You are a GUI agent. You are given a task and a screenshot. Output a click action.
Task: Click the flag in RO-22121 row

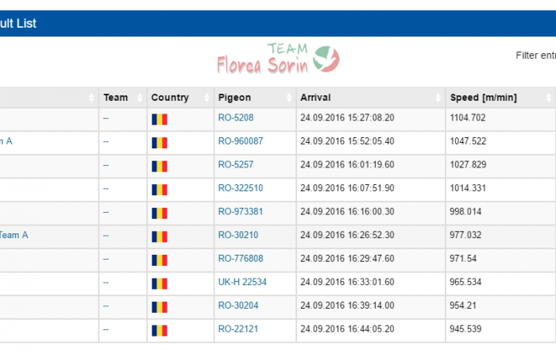(x=159, y=331)
